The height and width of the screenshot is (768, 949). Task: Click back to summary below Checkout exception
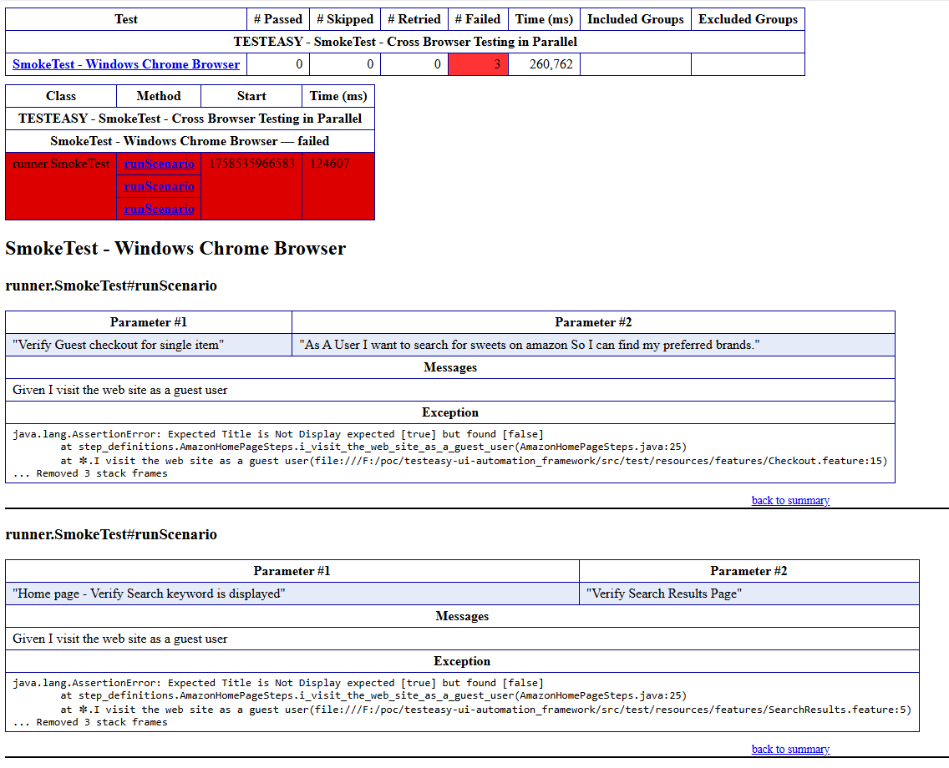[x=790, y=500]
